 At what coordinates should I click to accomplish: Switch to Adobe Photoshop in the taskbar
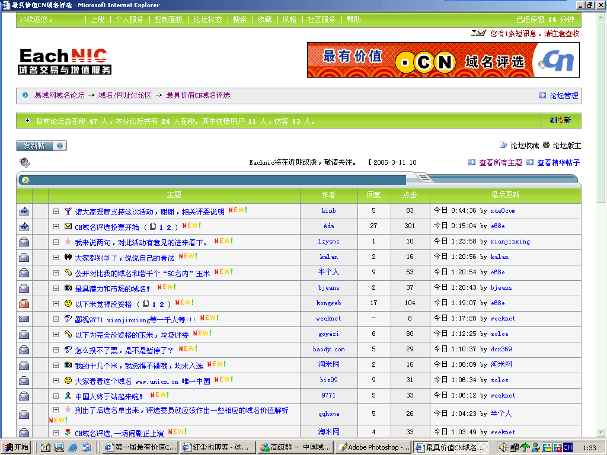(x=373, y=447)
